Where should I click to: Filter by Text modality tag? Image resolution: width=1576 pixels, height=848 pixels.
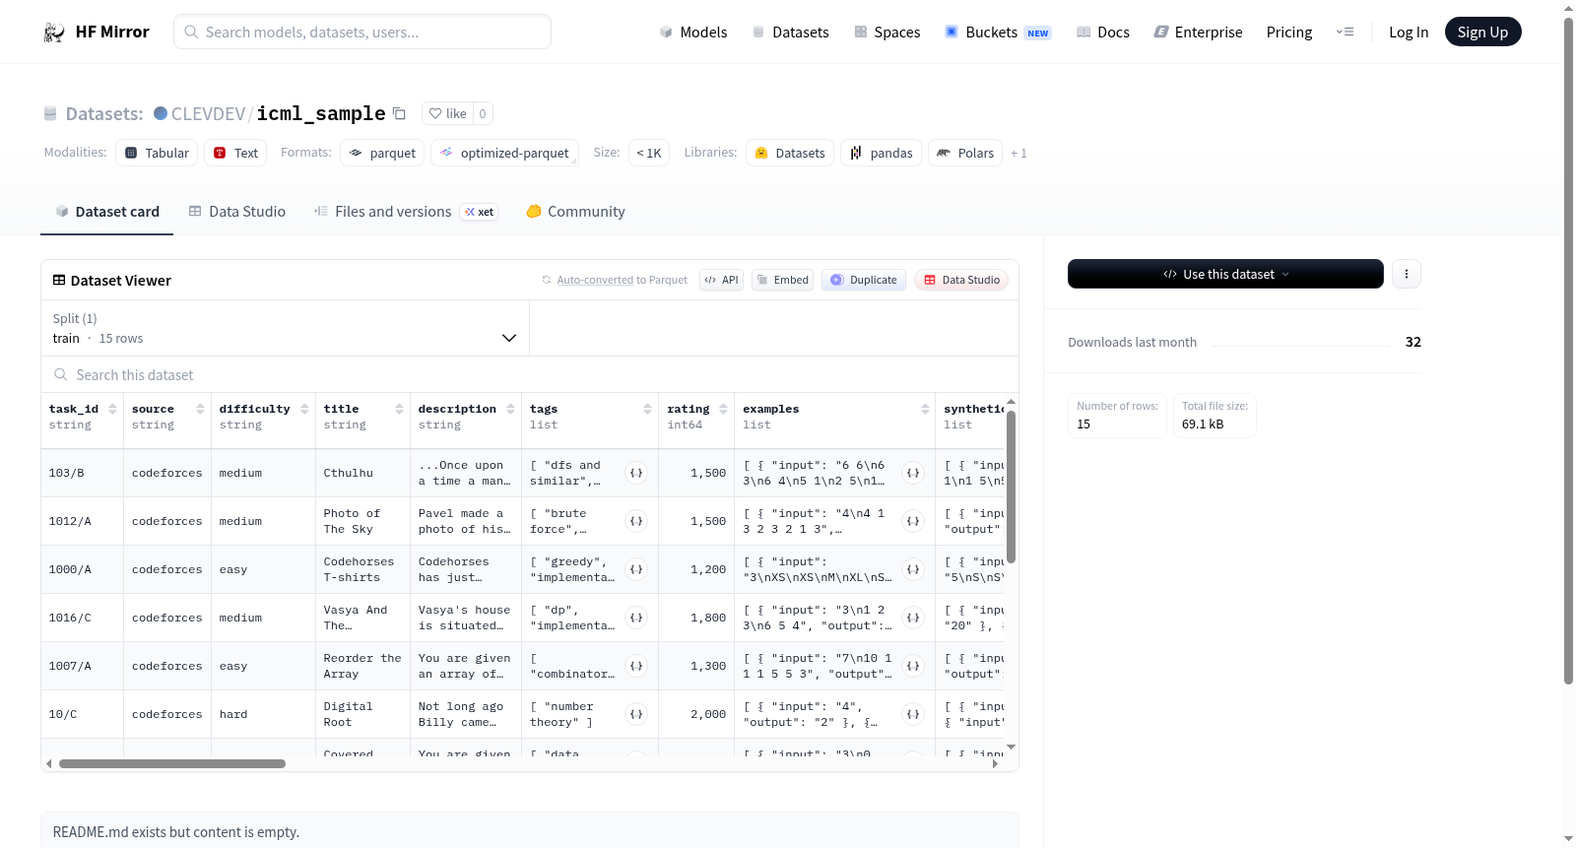point(235,153)
